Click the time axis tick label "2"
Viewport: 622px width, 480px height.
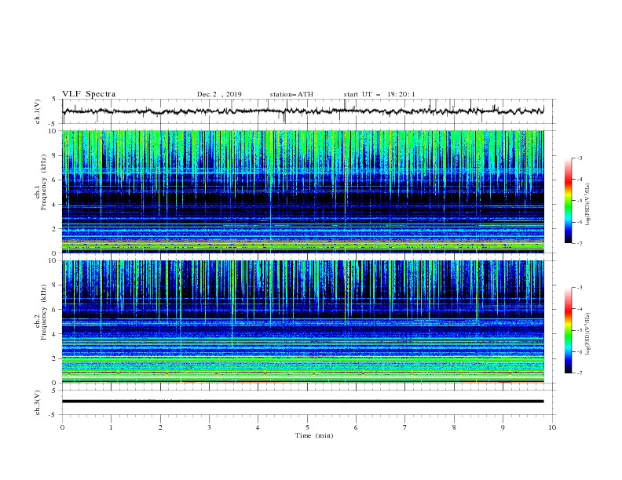point(160,427)
